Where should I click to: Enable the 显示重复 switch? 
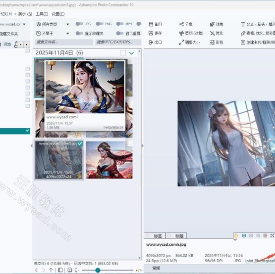click(x=120, y=33)
